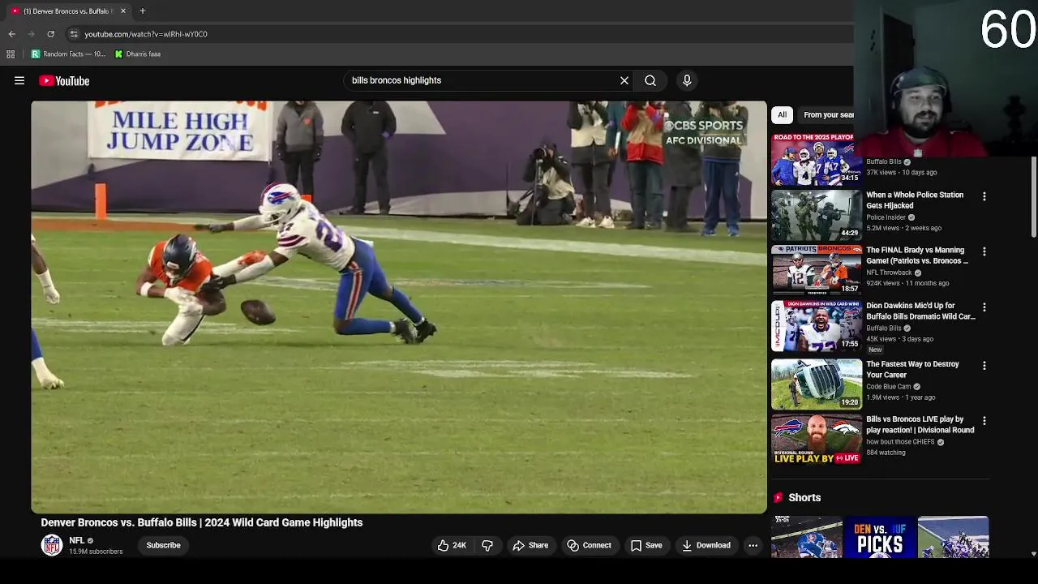Open 'DEN VS. BUF PICKS' short thumbnail

(879, 537)
